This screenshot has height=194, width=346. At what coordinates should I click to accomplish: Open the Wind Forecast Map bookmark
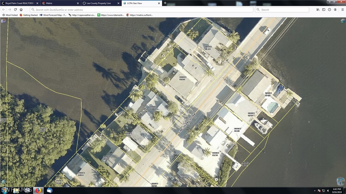tap(53, 15)
